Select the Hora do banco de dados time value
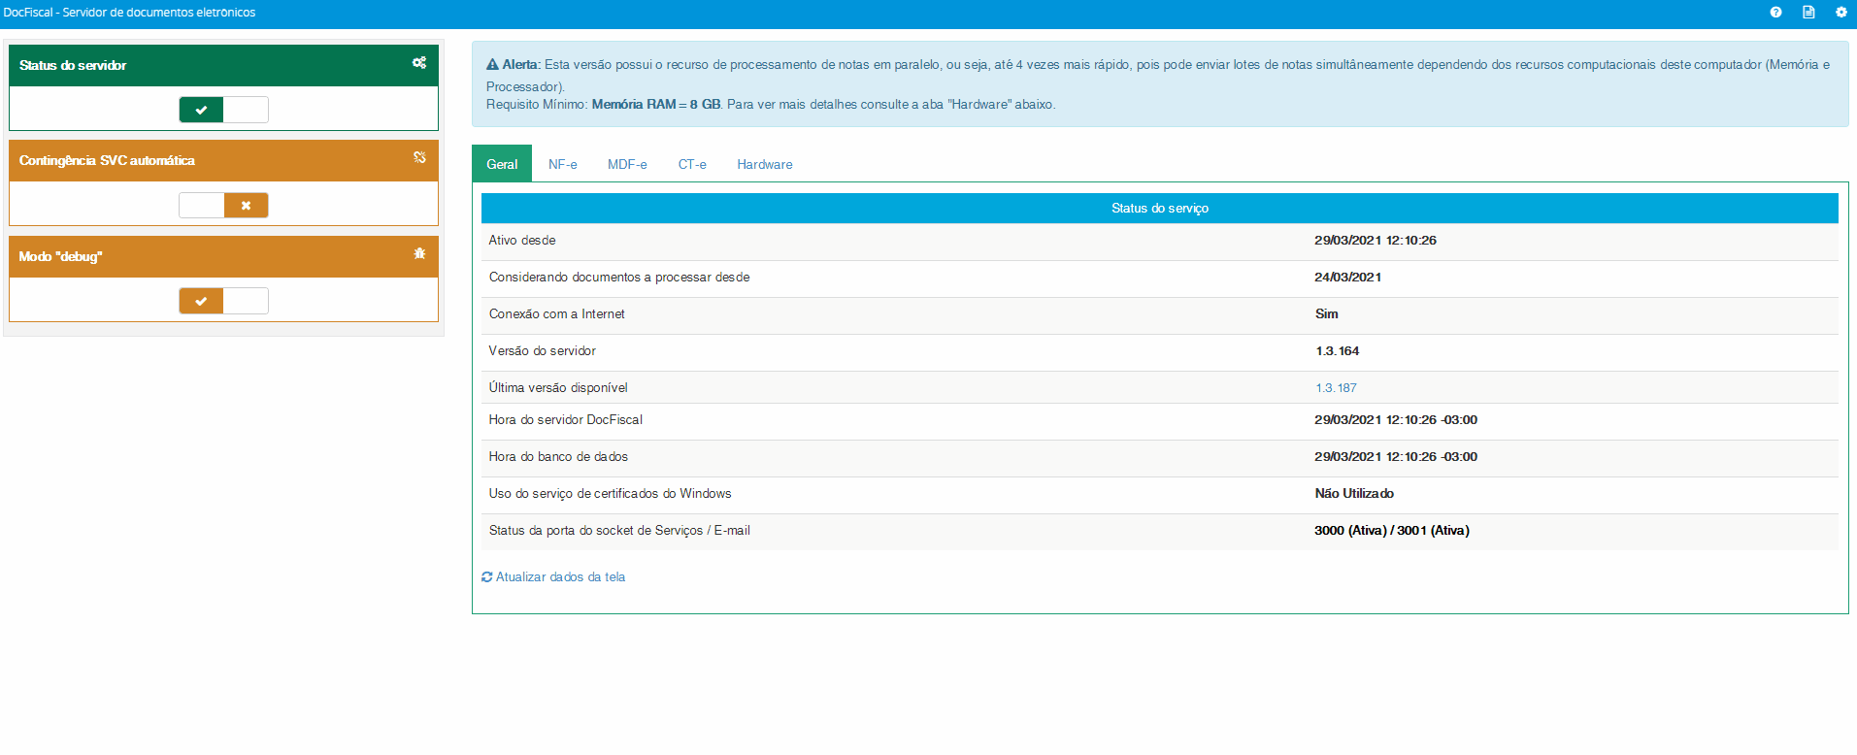 pos(1396,457)
